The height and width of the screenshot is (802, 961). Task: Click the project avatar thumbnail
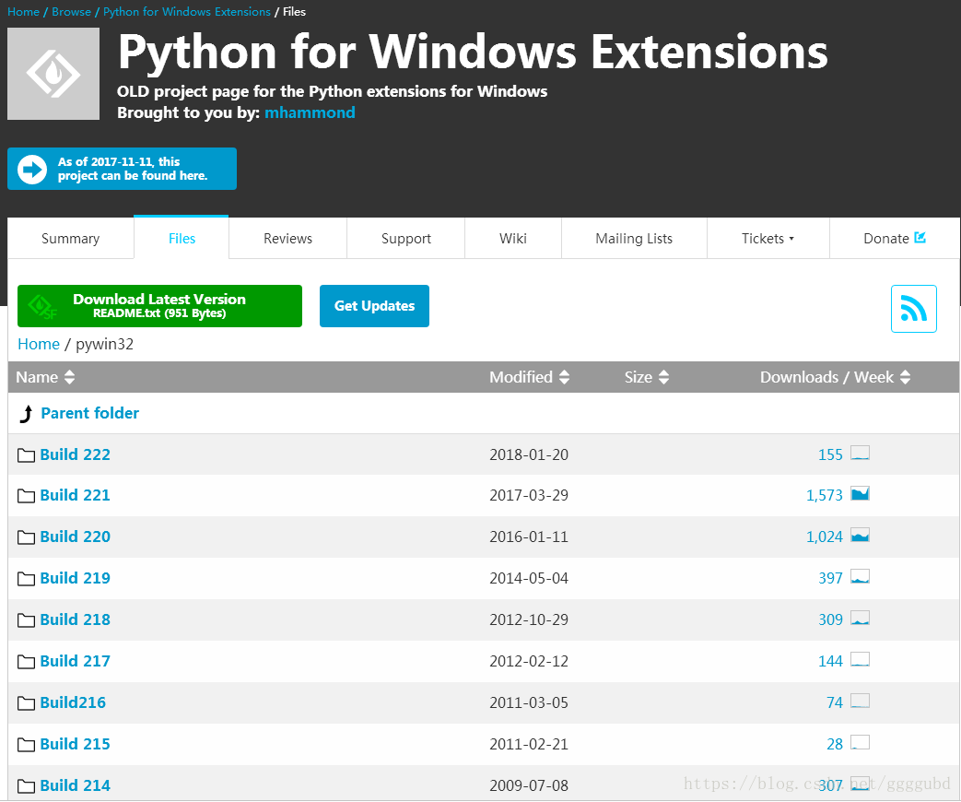53,74
